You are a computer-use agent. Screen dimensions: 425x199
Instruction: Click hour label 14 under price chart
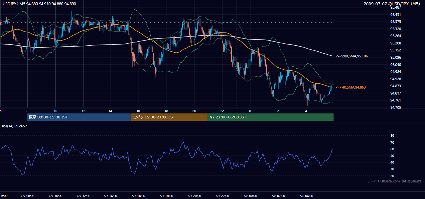point(110,111)
